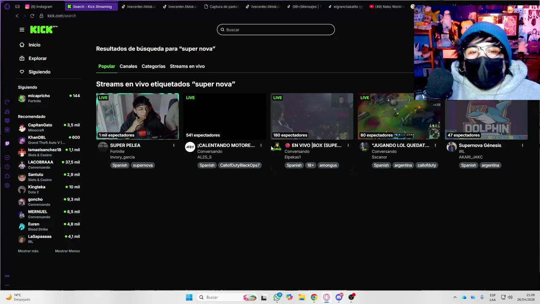This screenshot has width=540, height=304.
Task: Show hidden system tray icons
Action: (x=455, y=297)
